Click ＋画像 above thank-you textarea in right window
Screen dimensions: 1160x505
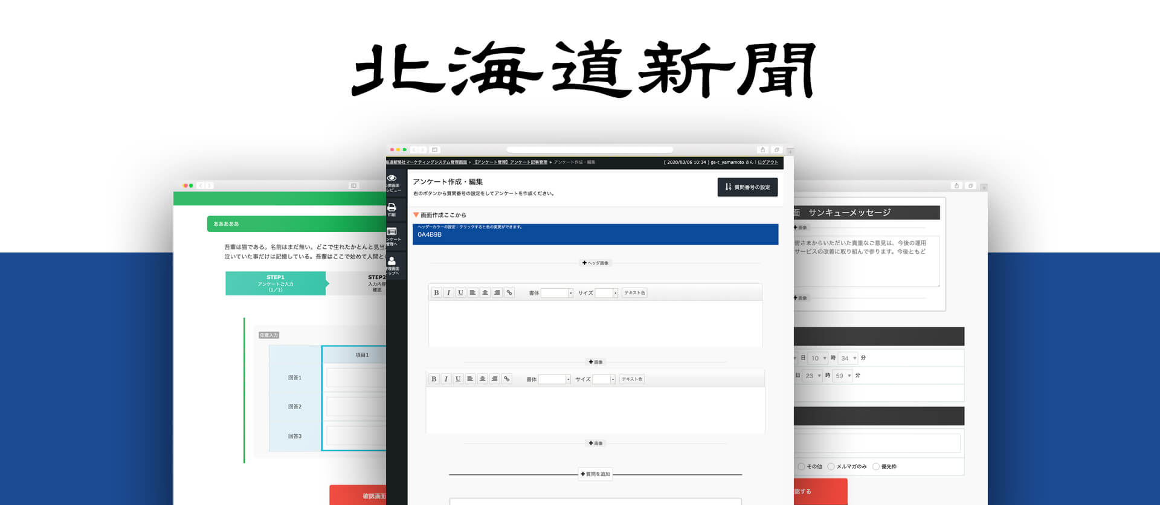click(x=800, y=228)
